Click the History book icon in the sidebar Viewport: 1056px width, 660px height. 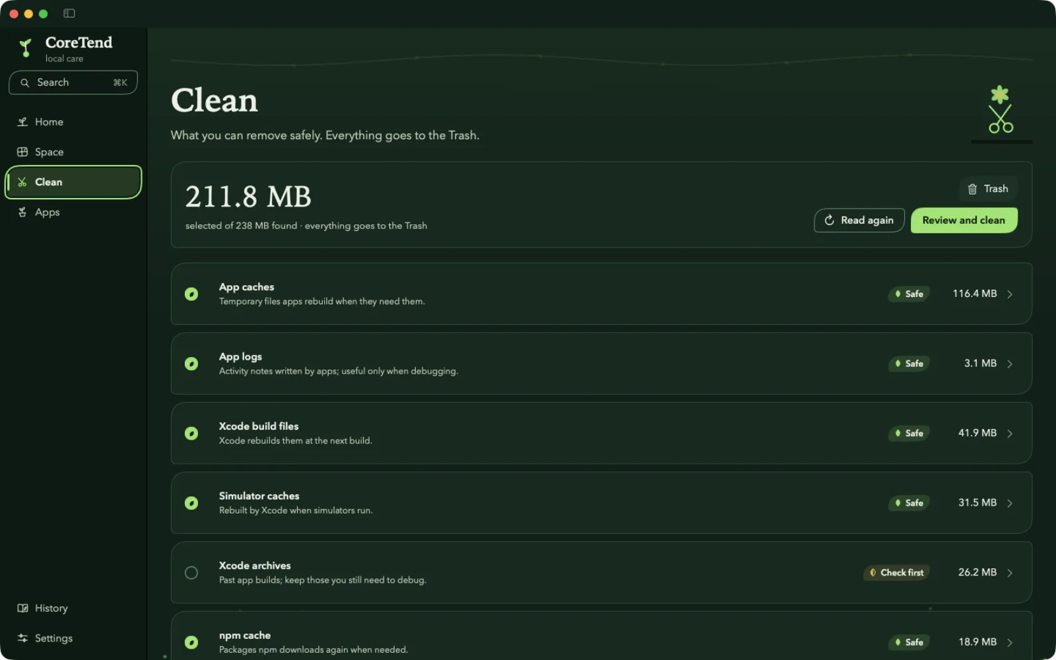(22, 609)
